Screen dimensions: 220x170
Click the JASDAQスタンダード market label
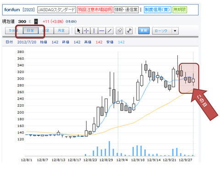[57, 10]
